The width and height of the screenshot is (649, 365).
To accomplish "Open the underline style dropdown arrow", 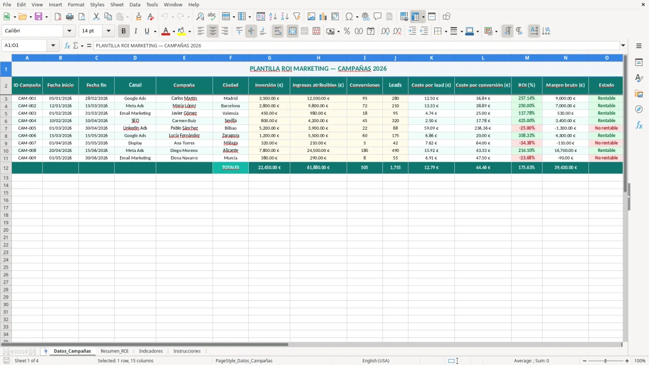I will [155, 31].
